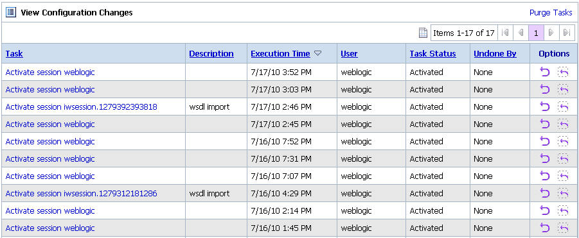
Task: Undo the task executed 7/16/10 2:14 PM
Action: 545,211
